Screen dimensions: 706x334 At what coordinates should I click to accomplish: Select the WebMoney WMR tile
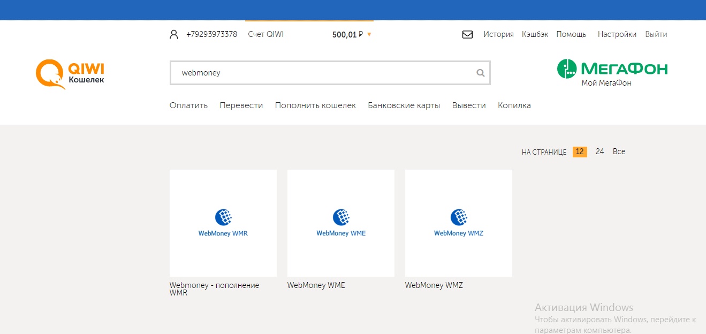[x=223, y=223]
